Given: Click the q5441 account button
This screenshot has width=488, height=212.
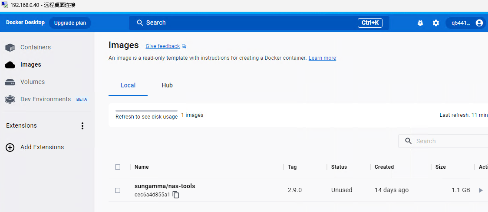Looking at the screenshot, I should [465, 23].
